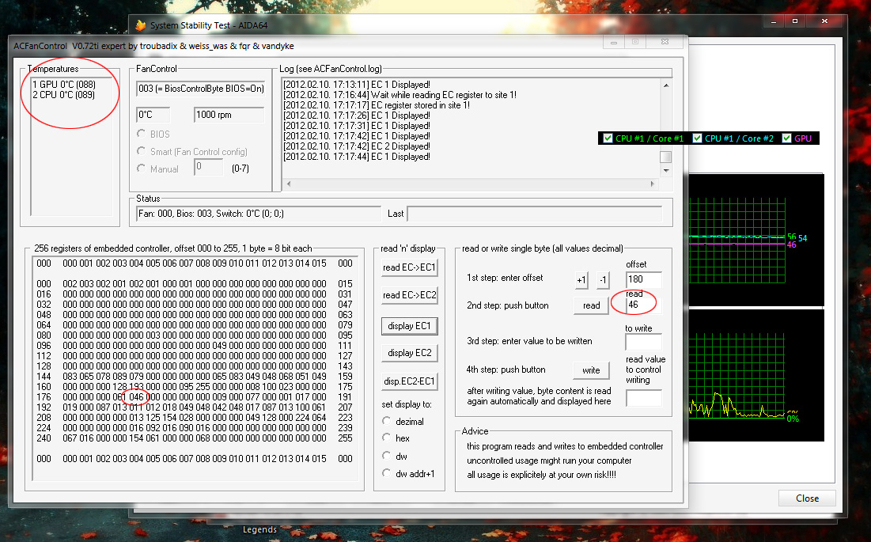The height and width of the screenshot is (542, 871).
Task: Click the display EC1 button
Action: (x=409, y=326)
